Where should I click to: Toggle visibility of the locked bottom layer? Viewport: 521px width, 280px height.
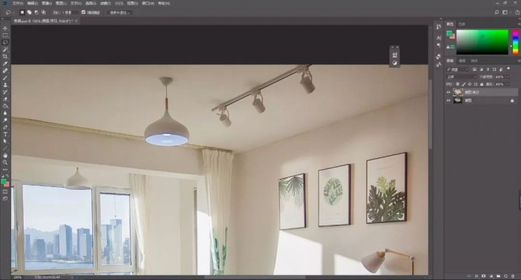[449, 100]
